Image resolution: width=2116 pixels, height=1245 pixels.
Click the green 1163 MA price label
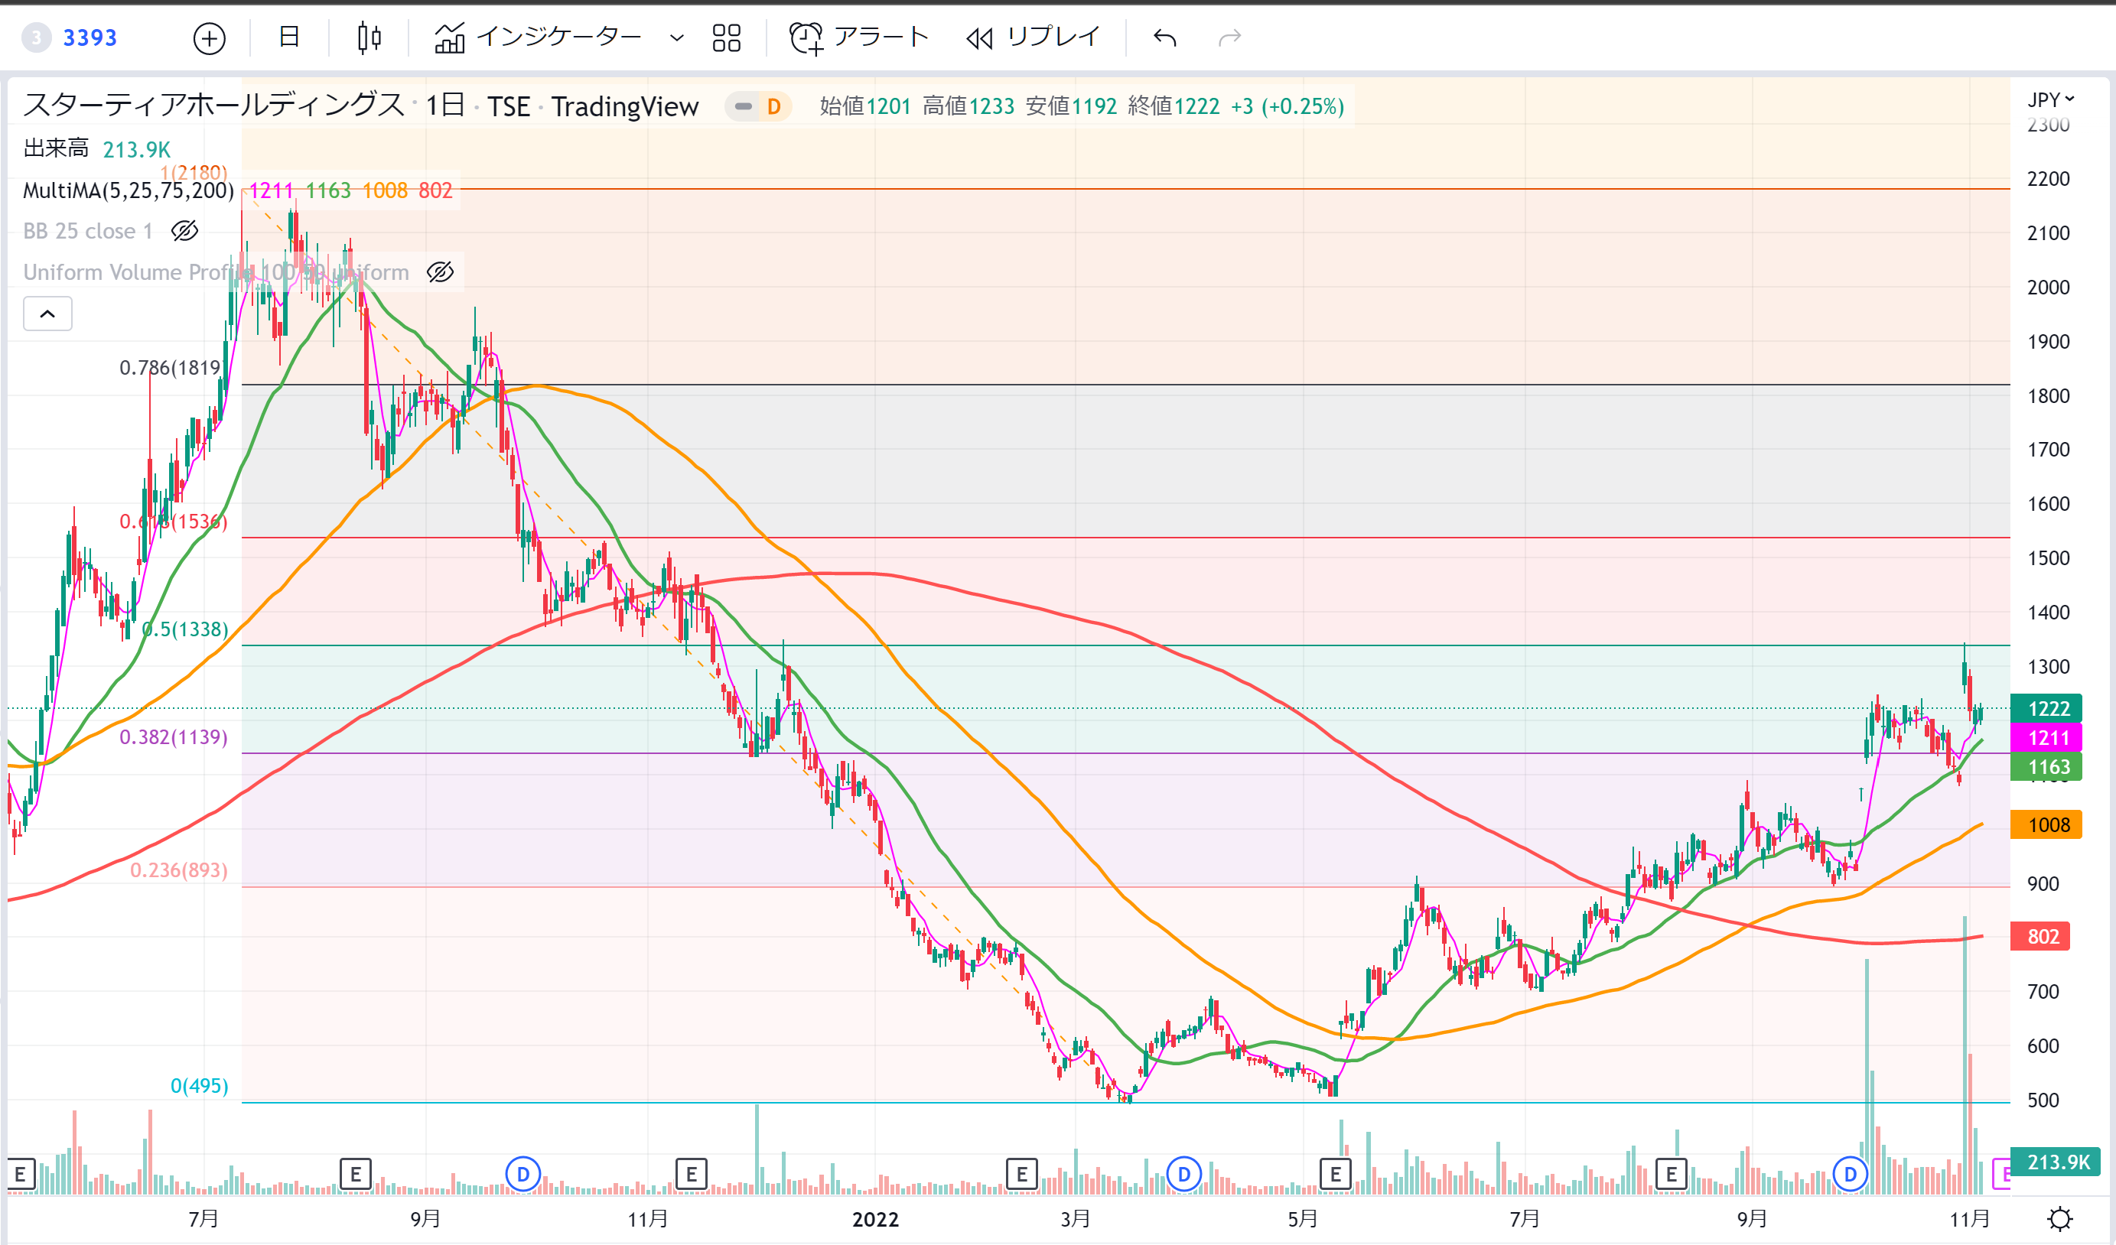point(2046,766)
